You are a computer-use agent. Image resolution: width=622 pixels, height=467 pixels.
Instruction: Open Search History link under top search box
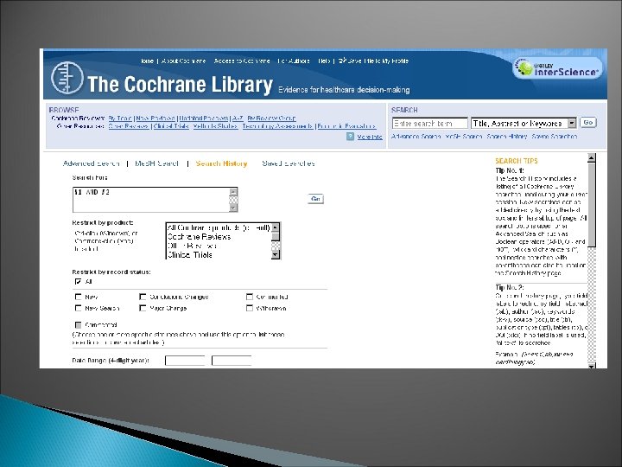click(506, 137)
